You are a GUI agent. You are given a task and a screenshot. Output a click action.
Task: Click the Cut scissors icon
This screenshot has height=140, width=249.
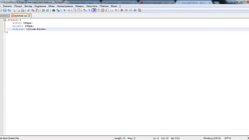click(x=28, y=10)
